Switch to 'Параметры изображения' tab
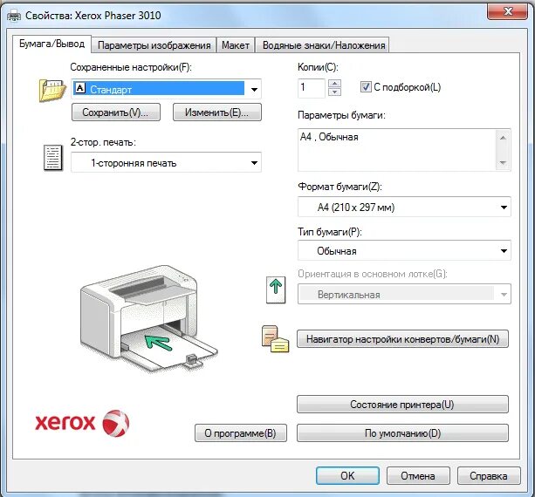Screen dimensions: 535x497 (x=154, y=45)
